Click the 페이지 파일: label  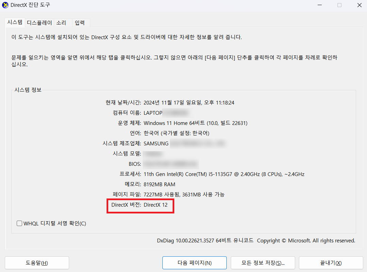click(x=127, y=194)
